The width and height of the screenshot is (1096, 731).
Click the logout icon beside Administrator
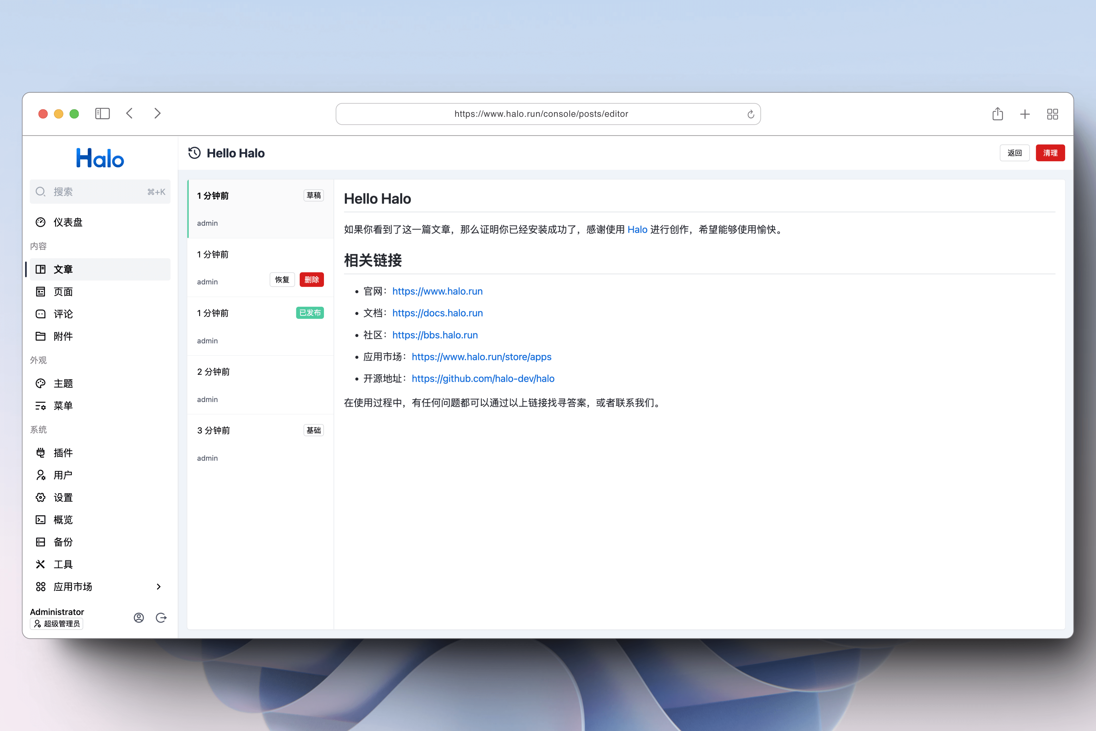point(161,618)
